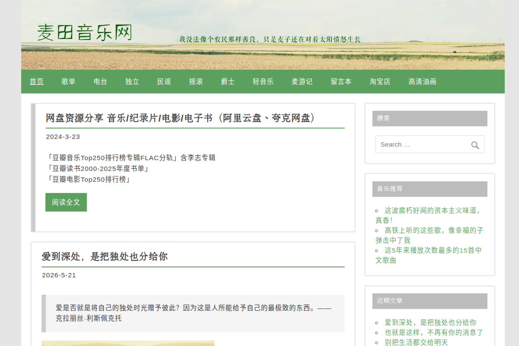
Task: Open the 摇滚 category
Action: pos(196,82)
